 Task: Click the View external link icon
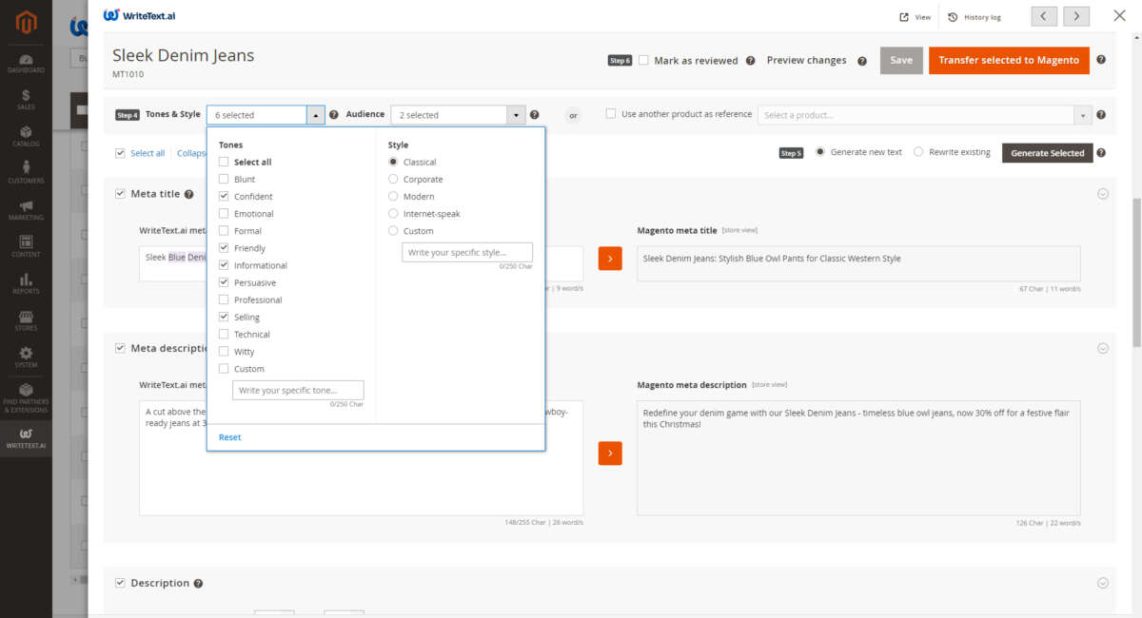coord(904,17)
